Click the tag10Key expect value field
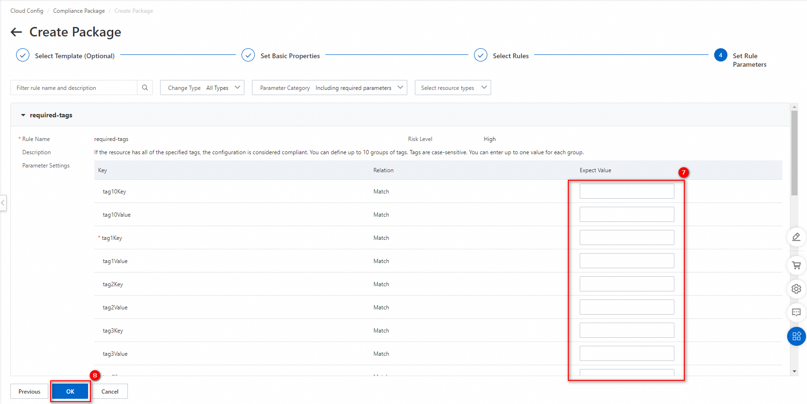The image size is (807, 404). click(627, 191)
